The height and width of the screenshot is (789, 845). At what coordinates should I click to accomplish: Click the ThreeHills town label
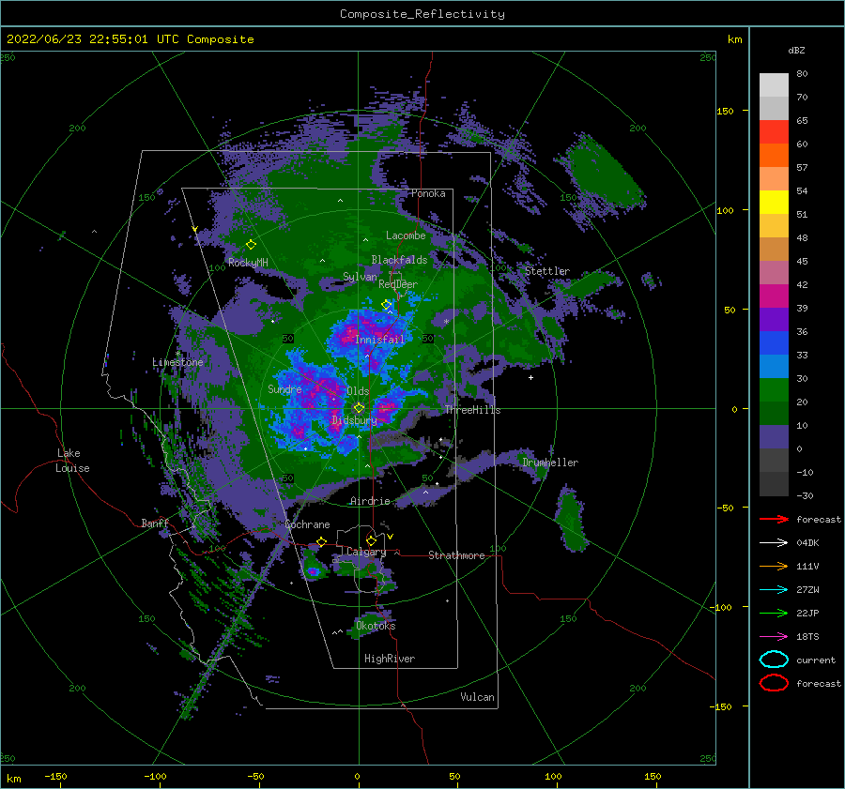point(472,410)
